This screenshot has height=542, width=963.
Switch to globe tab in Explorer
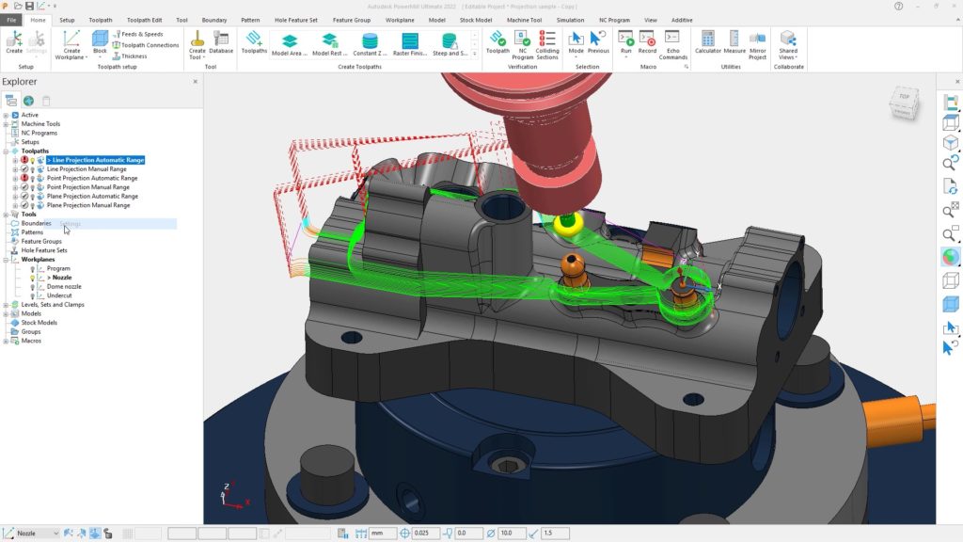point(28,101)
